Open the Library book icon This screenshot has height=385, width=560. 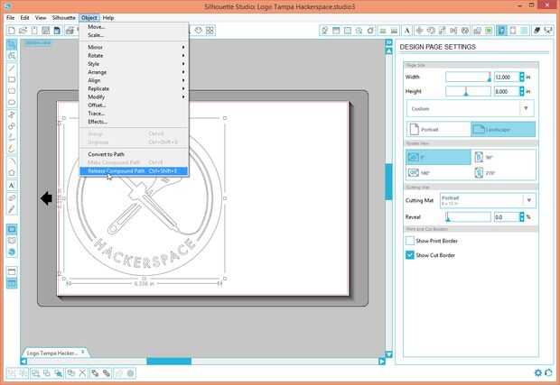[12, 241]
